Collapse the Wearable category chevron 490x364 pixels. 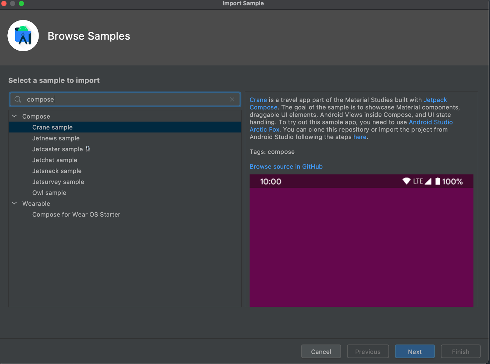coord(14,203)
